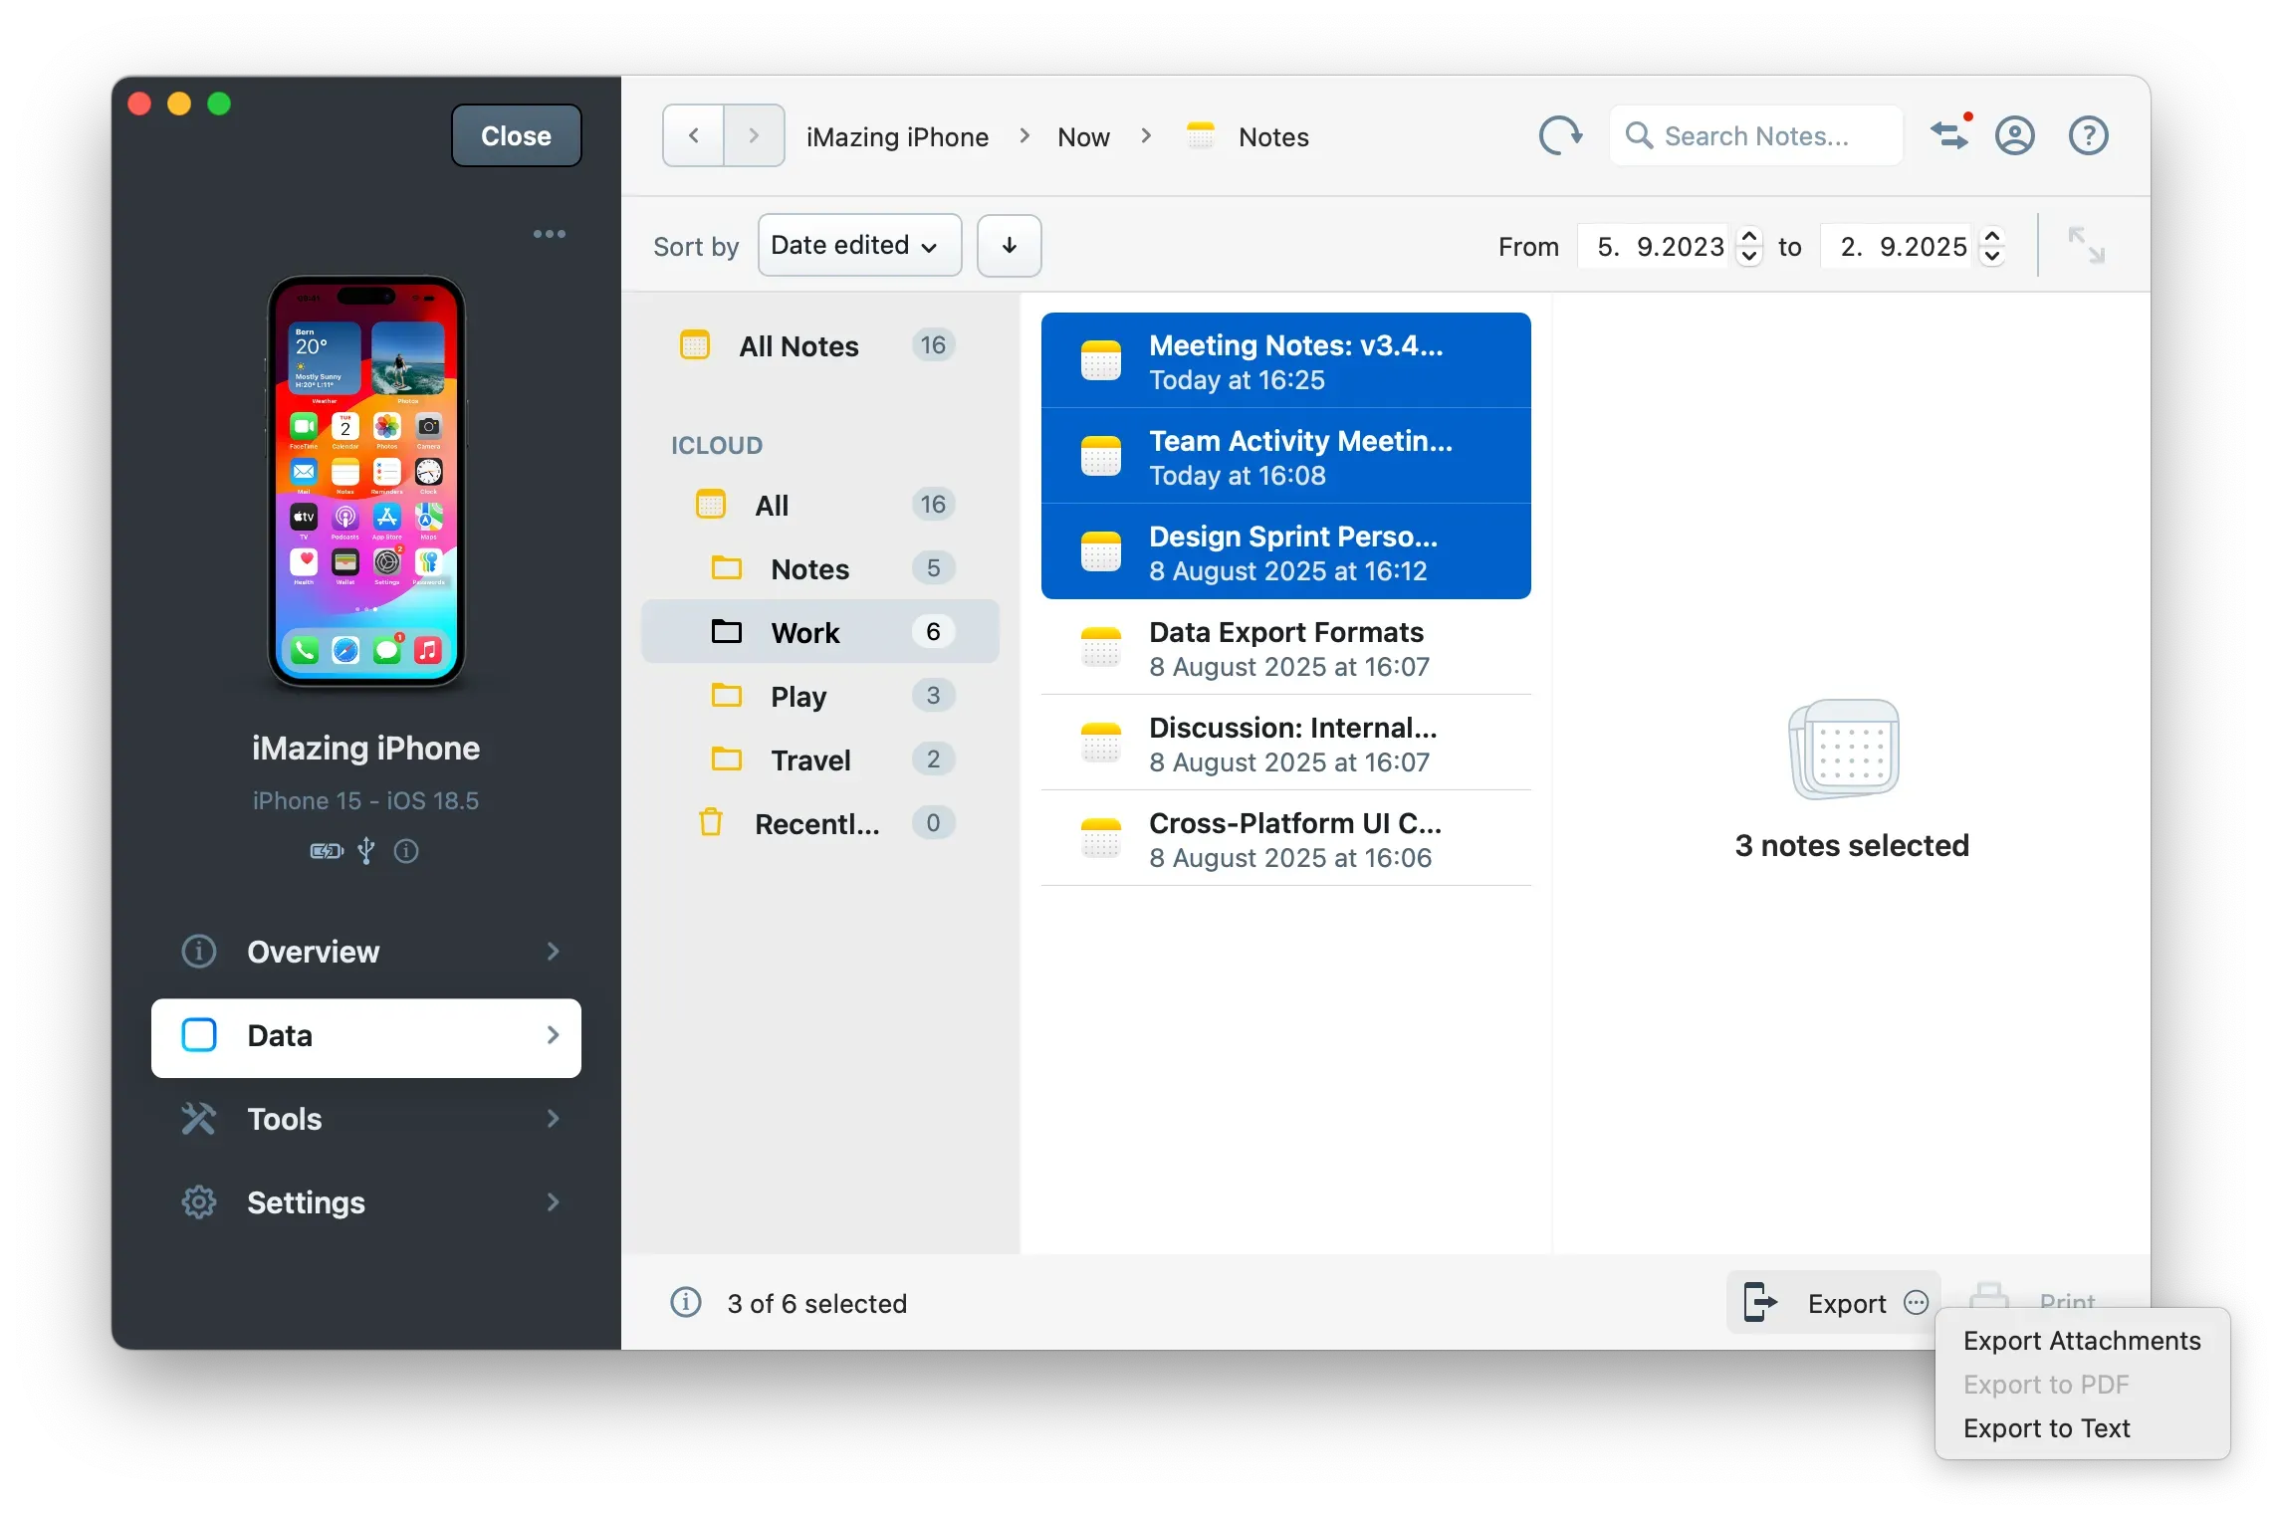Open iMazing help via the question mark icon
The width and height of the screenshot is (2276, 1513).
pos(2088,135)
